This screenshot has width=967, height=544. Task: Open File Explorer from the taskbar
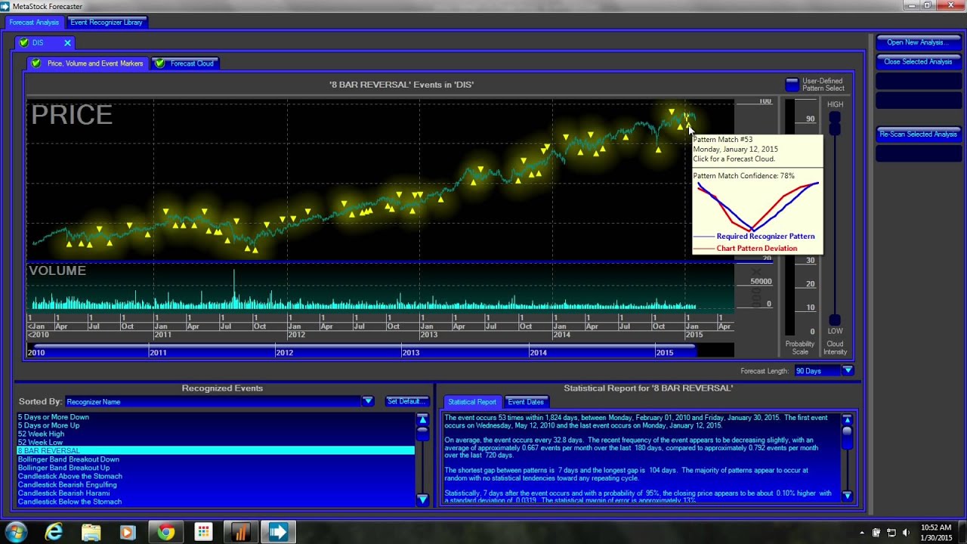point(91,532)
